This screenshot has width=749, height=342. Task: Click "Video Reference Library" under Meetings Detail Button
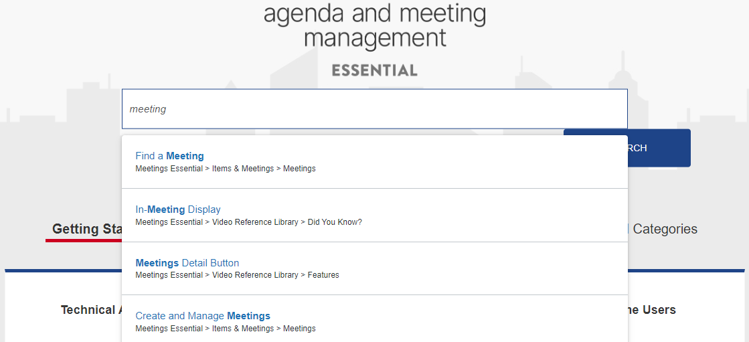pyautogui.click(x=255, y=275)
